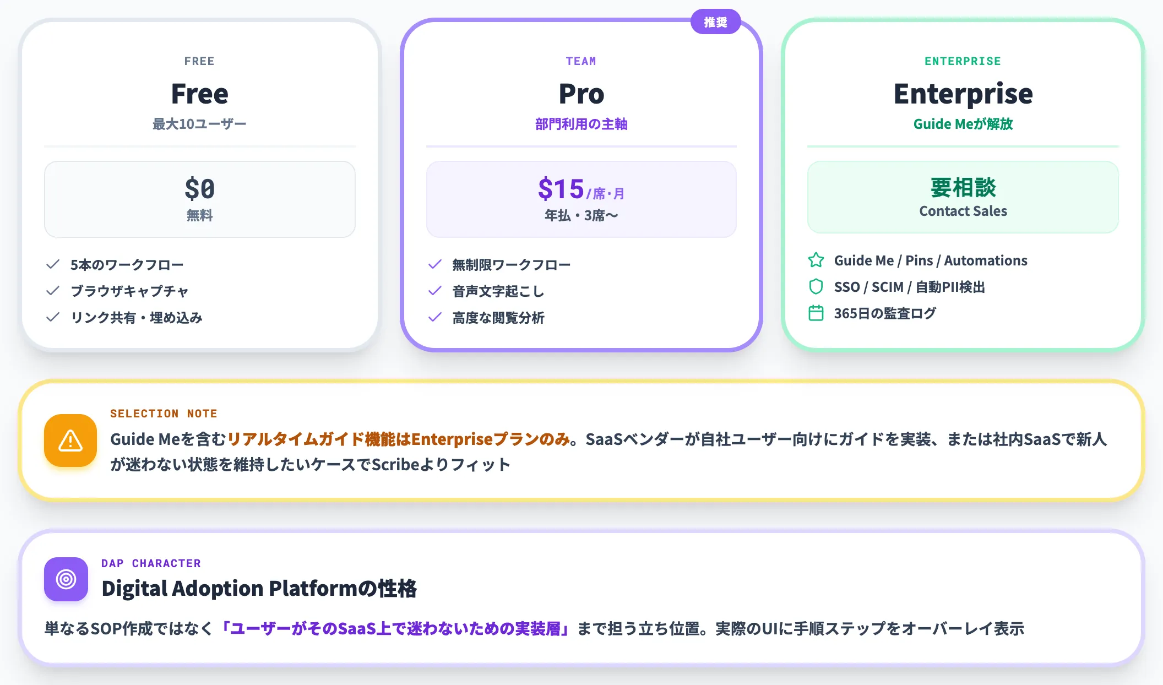Click the 部門利用の主軸 subtitle

[x=581, y=124]
